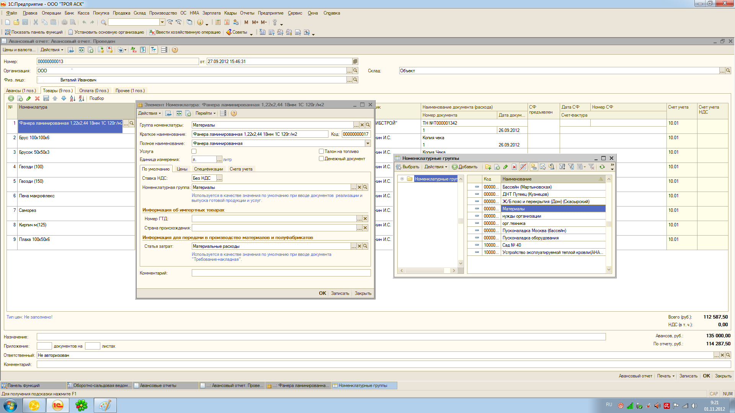
Task: Expand the Номенклатурные группы tree root
Action: click(402, 179)
